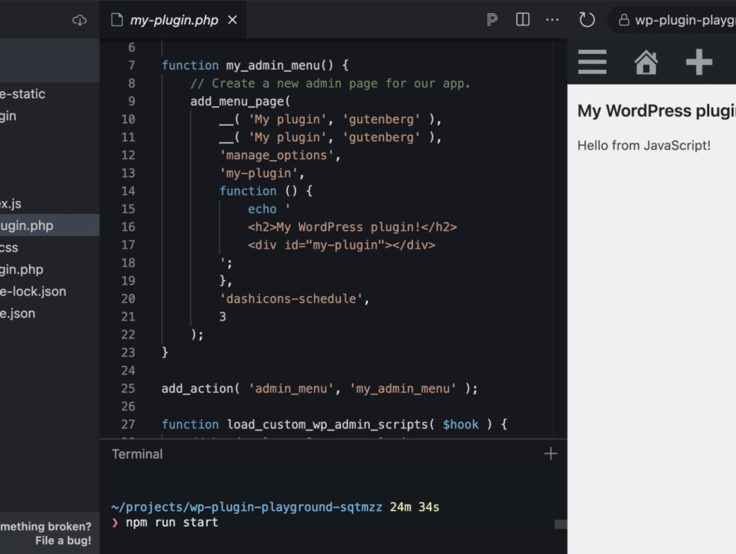Click the npm run start command
Screen dimensions: 736x554
[172, 523]
